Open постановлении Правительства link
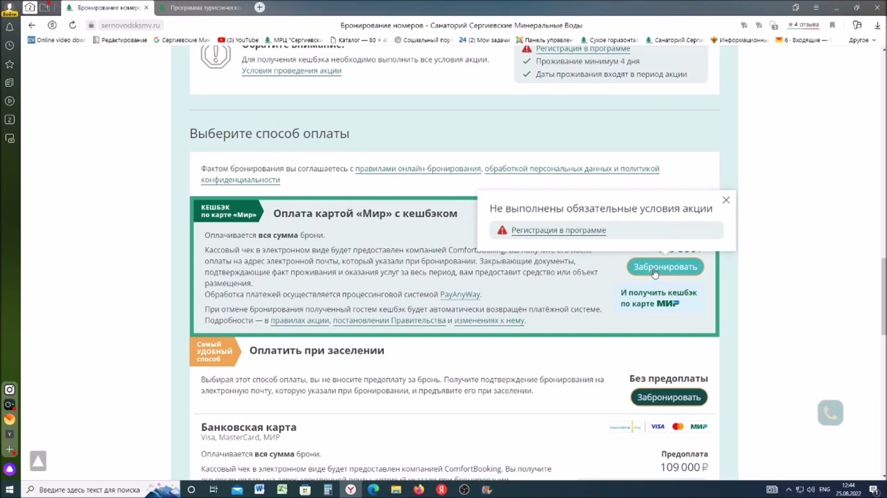 tap(389, 321)
